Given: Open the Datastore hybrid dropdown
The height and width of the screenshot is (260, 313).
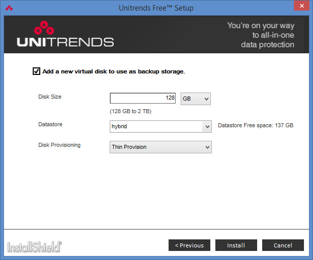Looking at the screenshot, I should tap(161, 126).
